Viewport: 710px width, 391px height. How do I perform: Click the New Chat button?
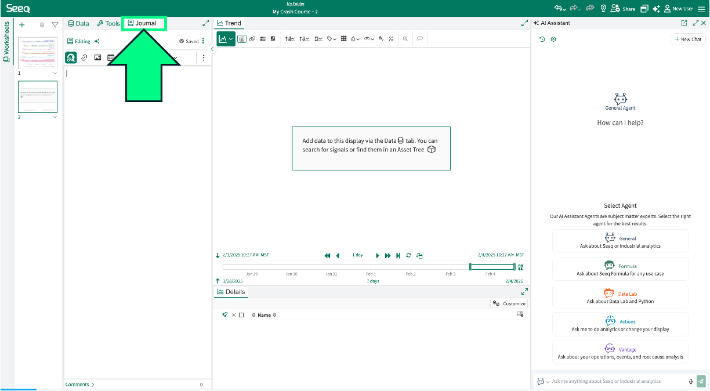tap(688, 39)
